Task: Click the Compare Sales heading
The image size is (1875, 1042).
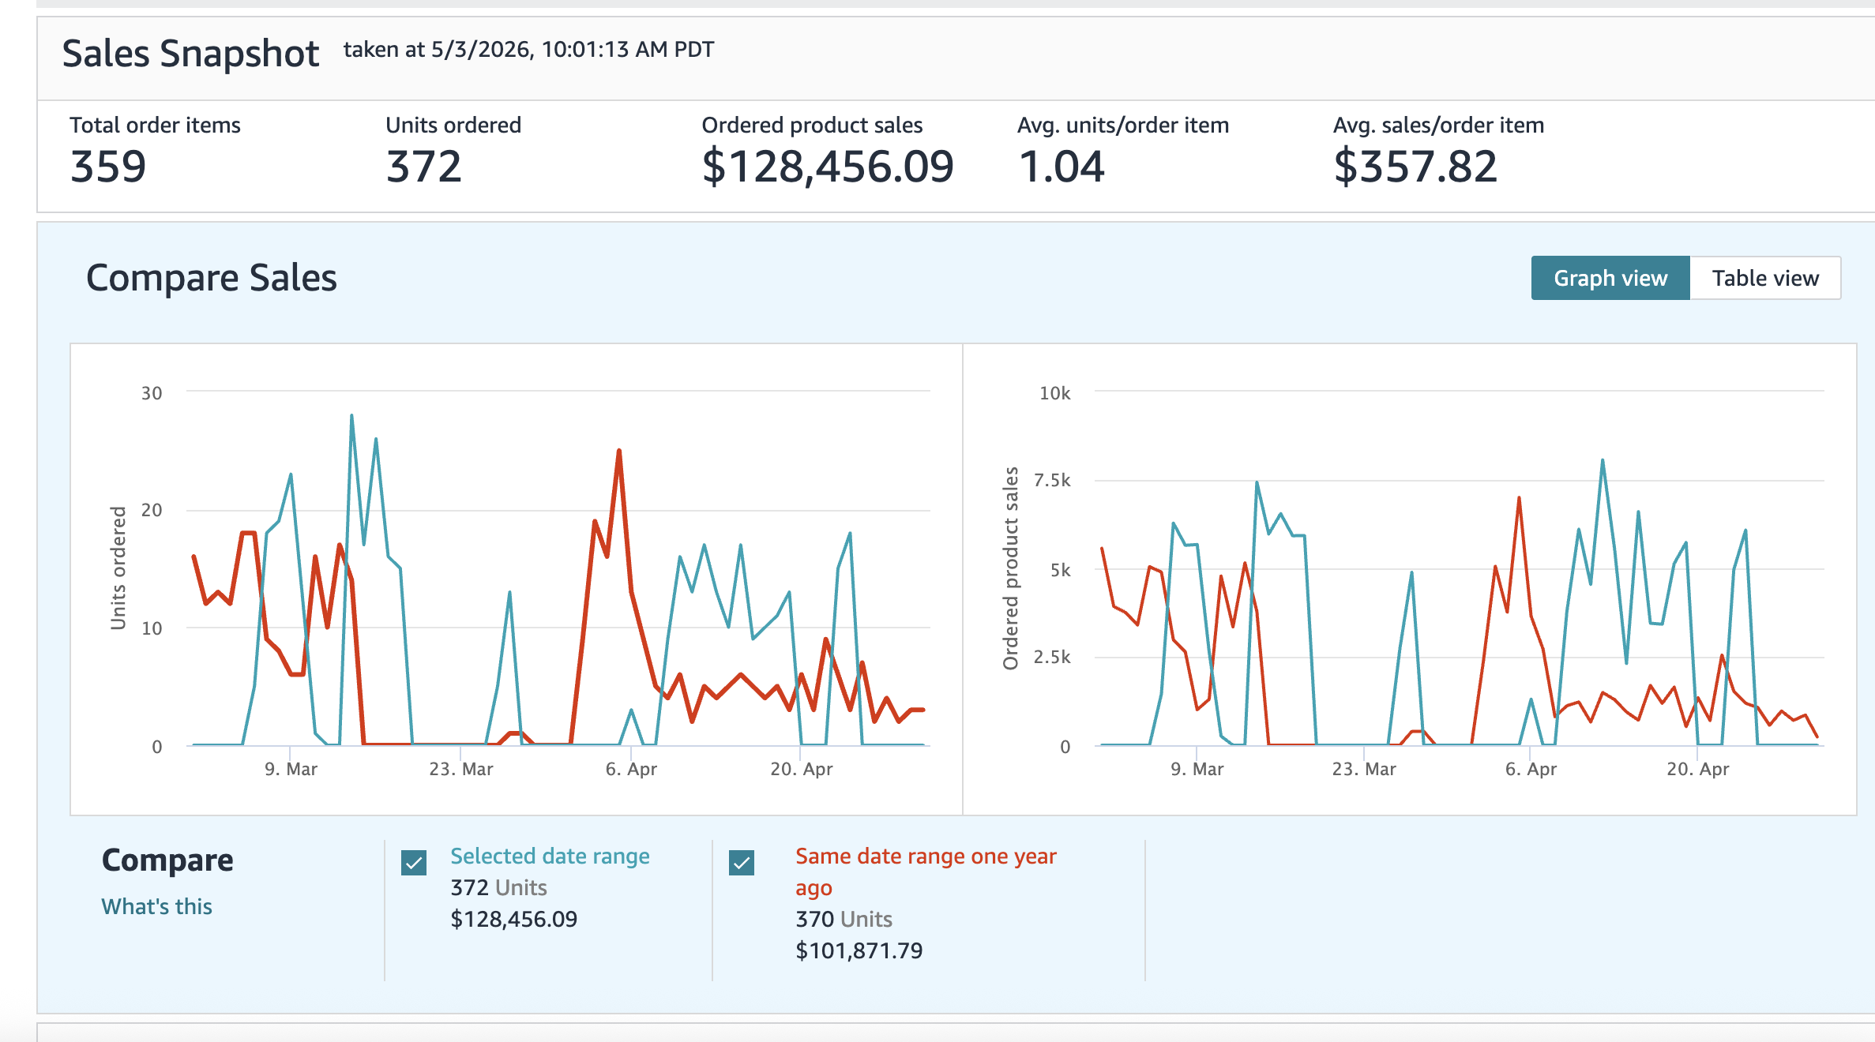Action: pyautogui.click(x=212, y=278)
